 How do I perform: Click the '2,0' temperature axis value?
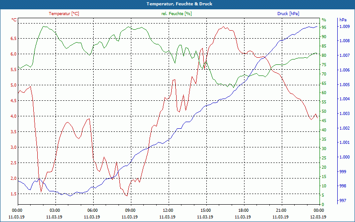[14, 178]
